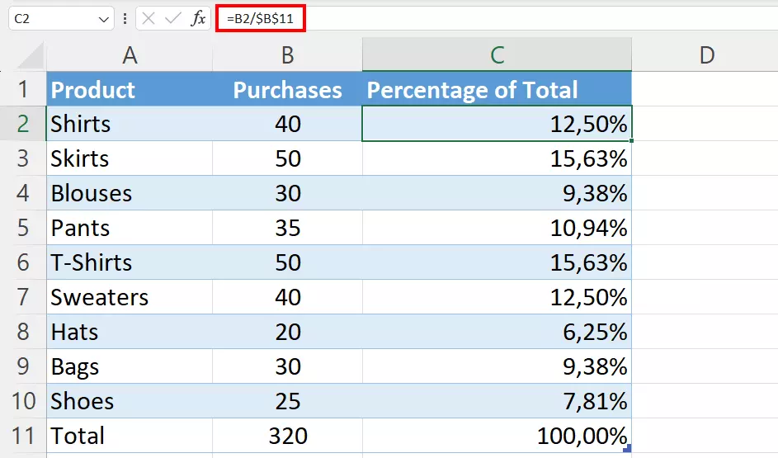Select column D header
The width and height of the screenshot is (778, 458).
[705, 54]
